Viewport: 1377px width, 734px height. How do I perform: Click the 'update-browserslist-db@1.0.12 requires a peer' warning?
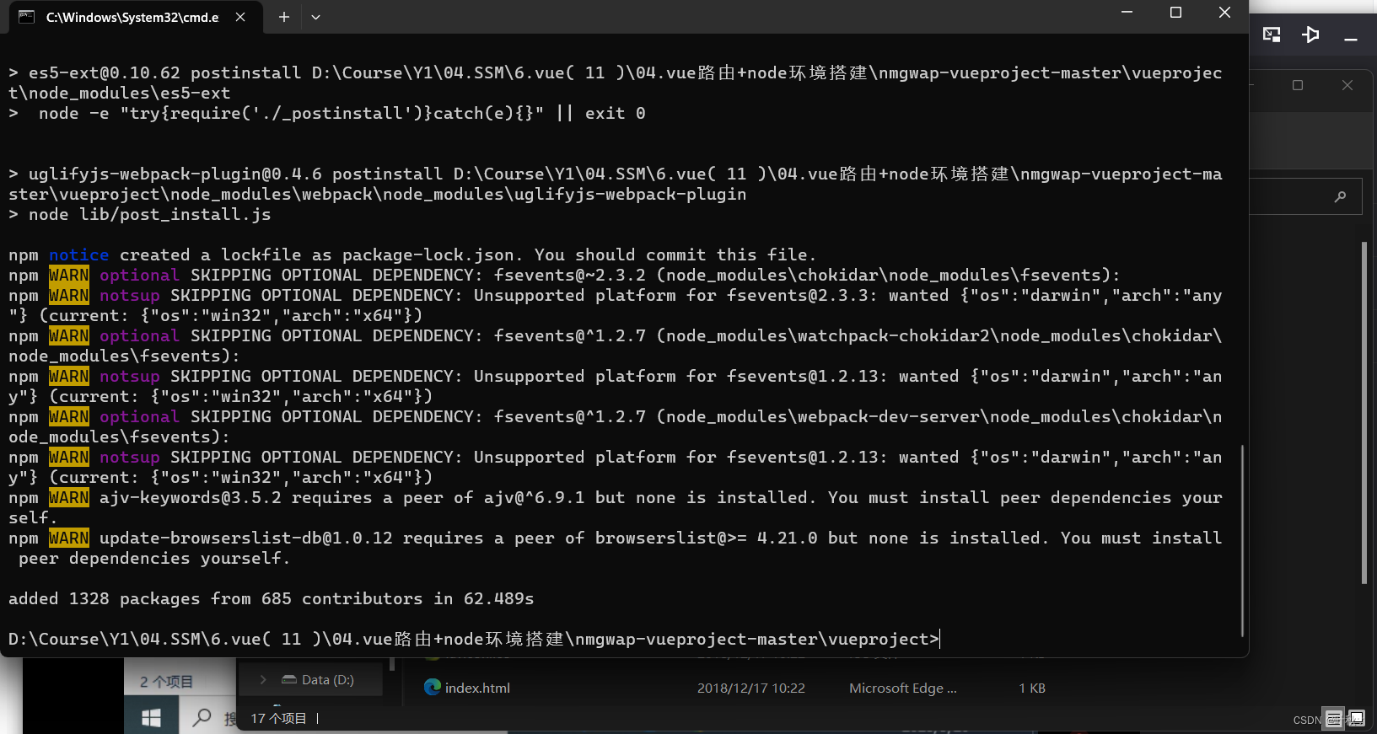click(x=615, y=548)
